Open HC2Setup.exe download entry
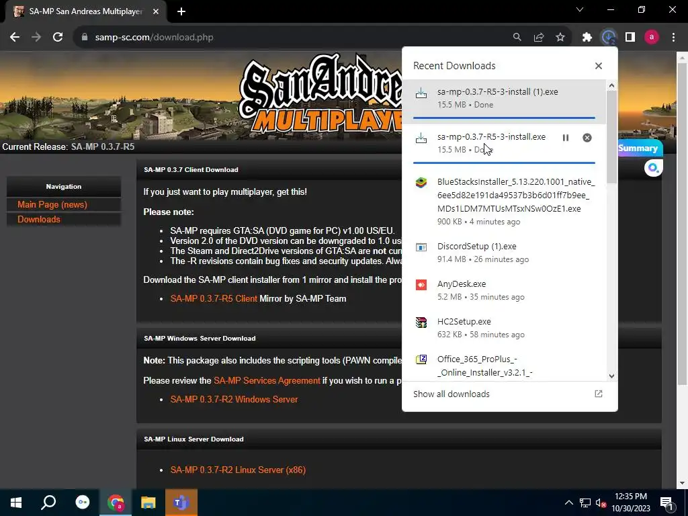The image size is (688, 516). point(503,328)
